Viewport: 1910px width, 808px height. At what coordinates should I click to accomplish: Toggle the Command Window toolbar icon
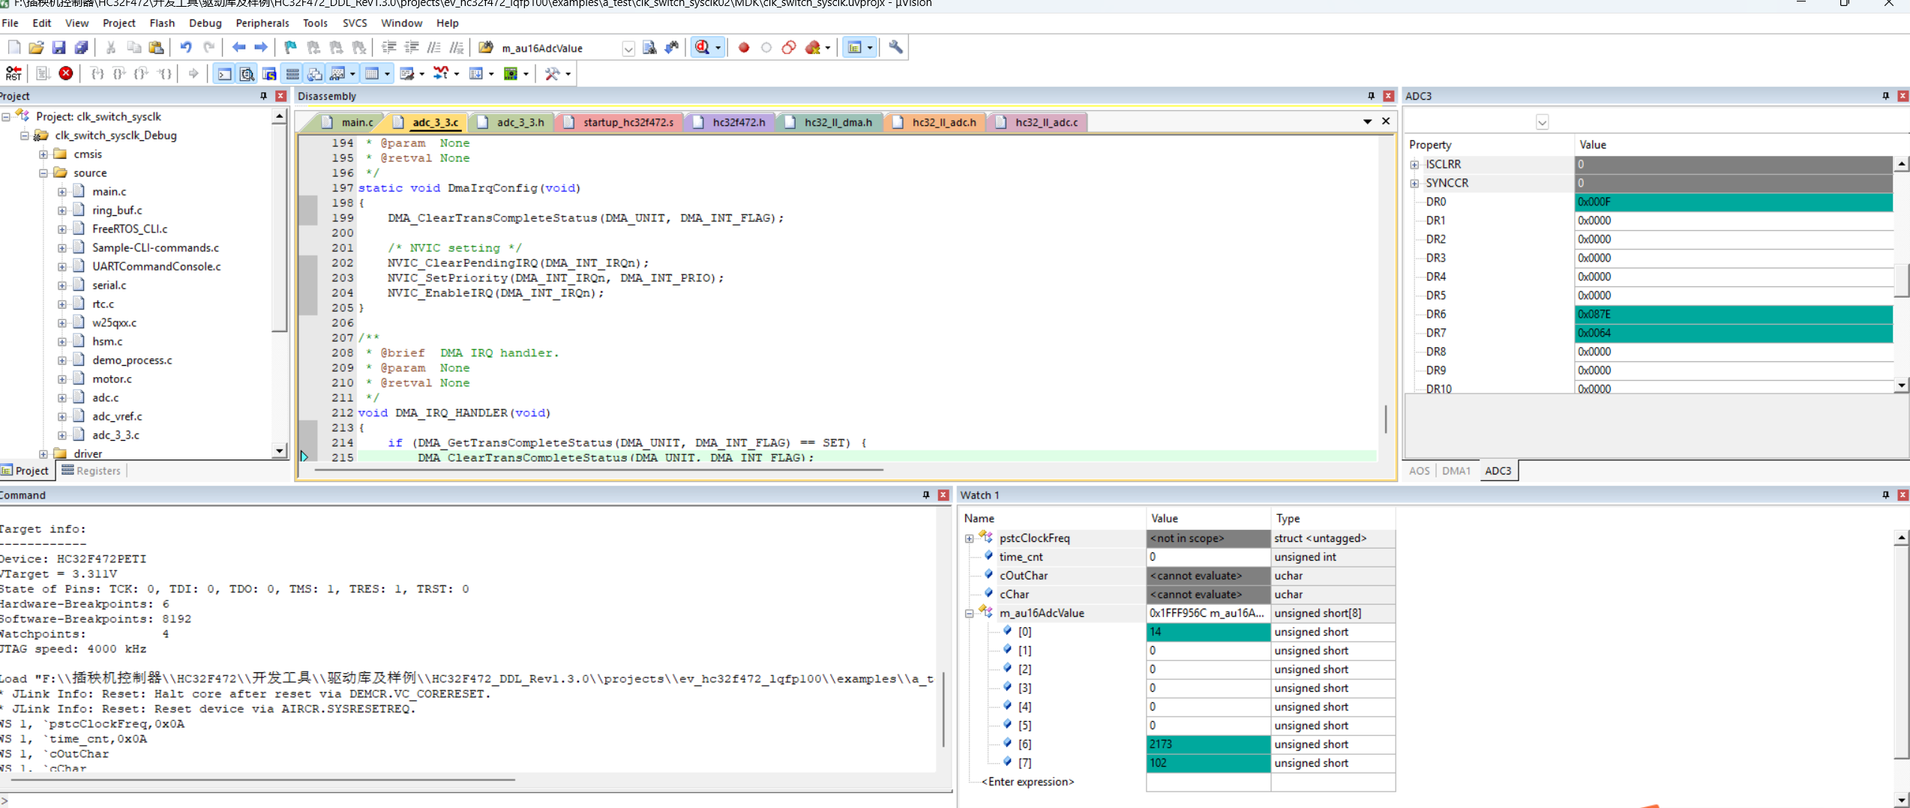[224, 73]
